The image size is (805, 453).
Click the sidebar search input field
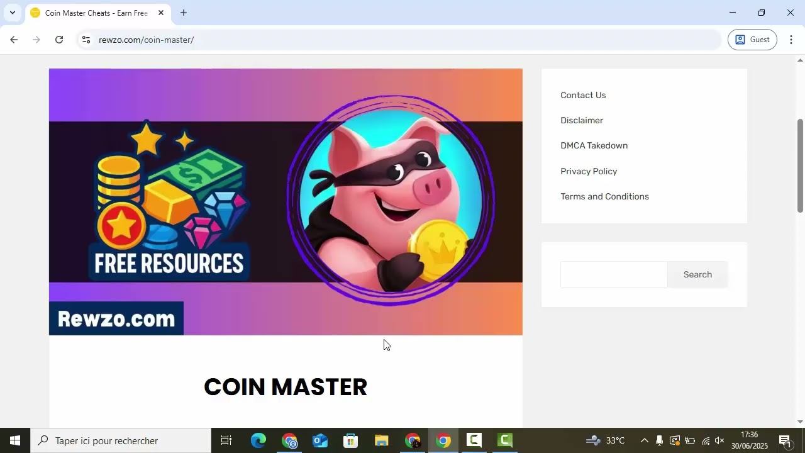click(614, 274)
